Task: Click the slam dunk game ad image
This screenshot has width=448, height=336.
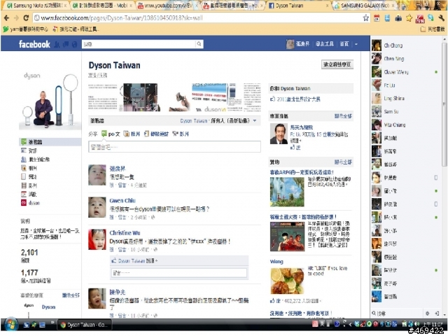Action: click(x=287, y=237)
